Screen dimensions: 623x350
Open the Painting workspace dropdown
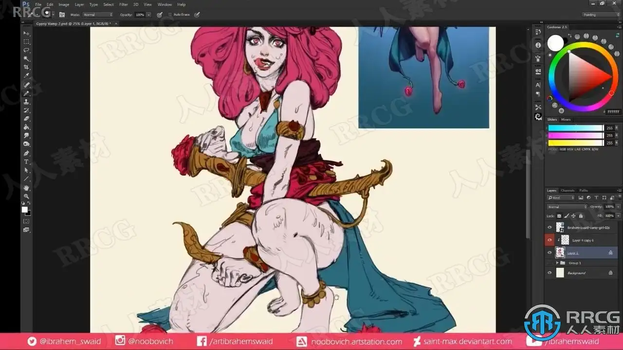point(601,15)
